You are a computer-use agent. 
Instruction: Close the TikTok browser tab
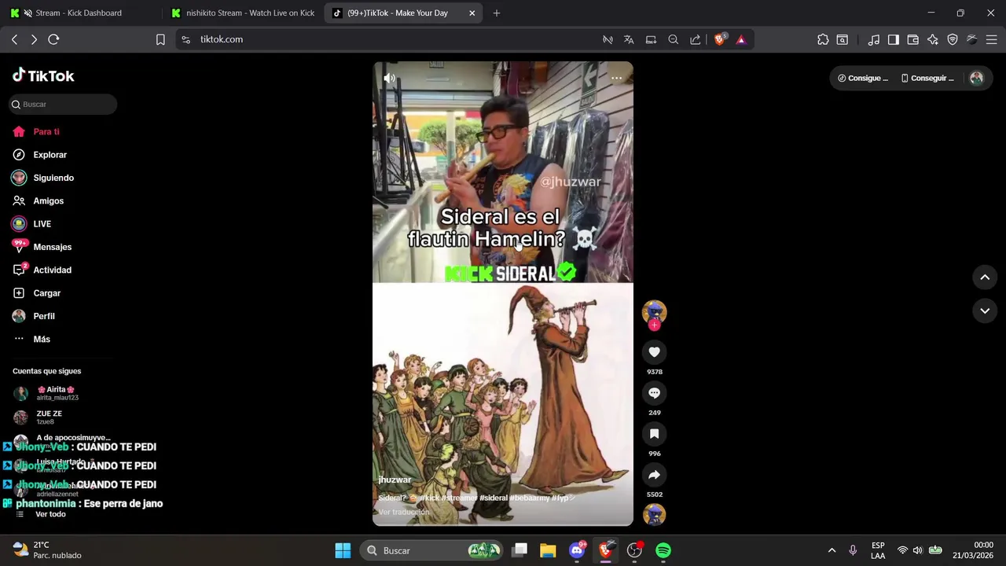[x=472, y=13]
